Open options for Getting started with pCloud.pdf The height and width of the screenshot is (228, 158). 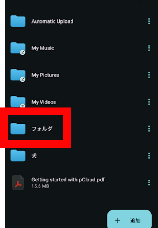[x=149, y=182]
